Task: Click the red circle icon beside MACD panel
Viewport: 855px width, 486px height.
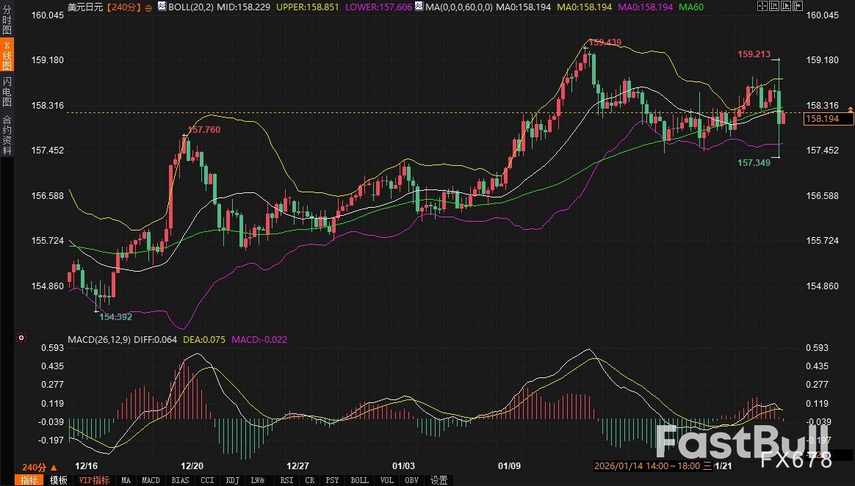Action: [21, 338]
